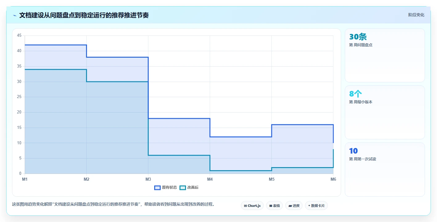
Task: Click the M3 x-axis label
Action: (148, 179)
